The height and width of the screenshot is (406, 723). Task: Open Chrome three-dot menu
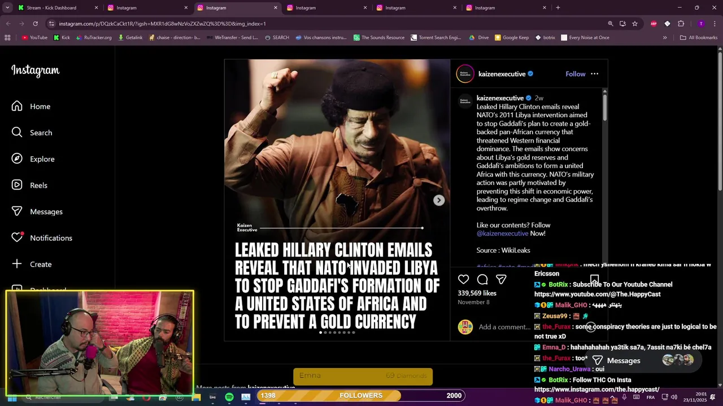tap(715, 24)
